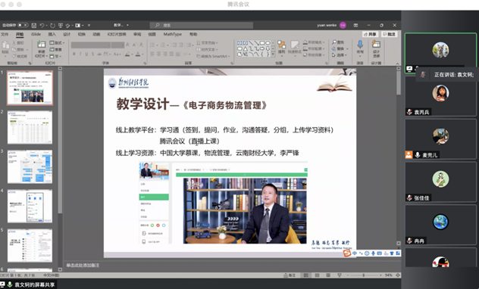Click the Paste clipboard icon
Screen dimensions: 479x289
[x=5, y=45]
